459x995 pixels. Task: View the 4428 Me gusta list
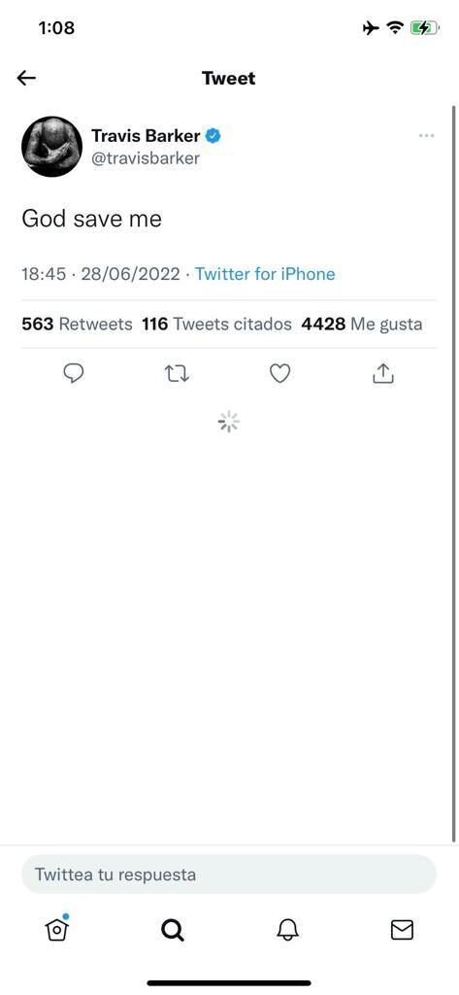click(x=362, y=325)
